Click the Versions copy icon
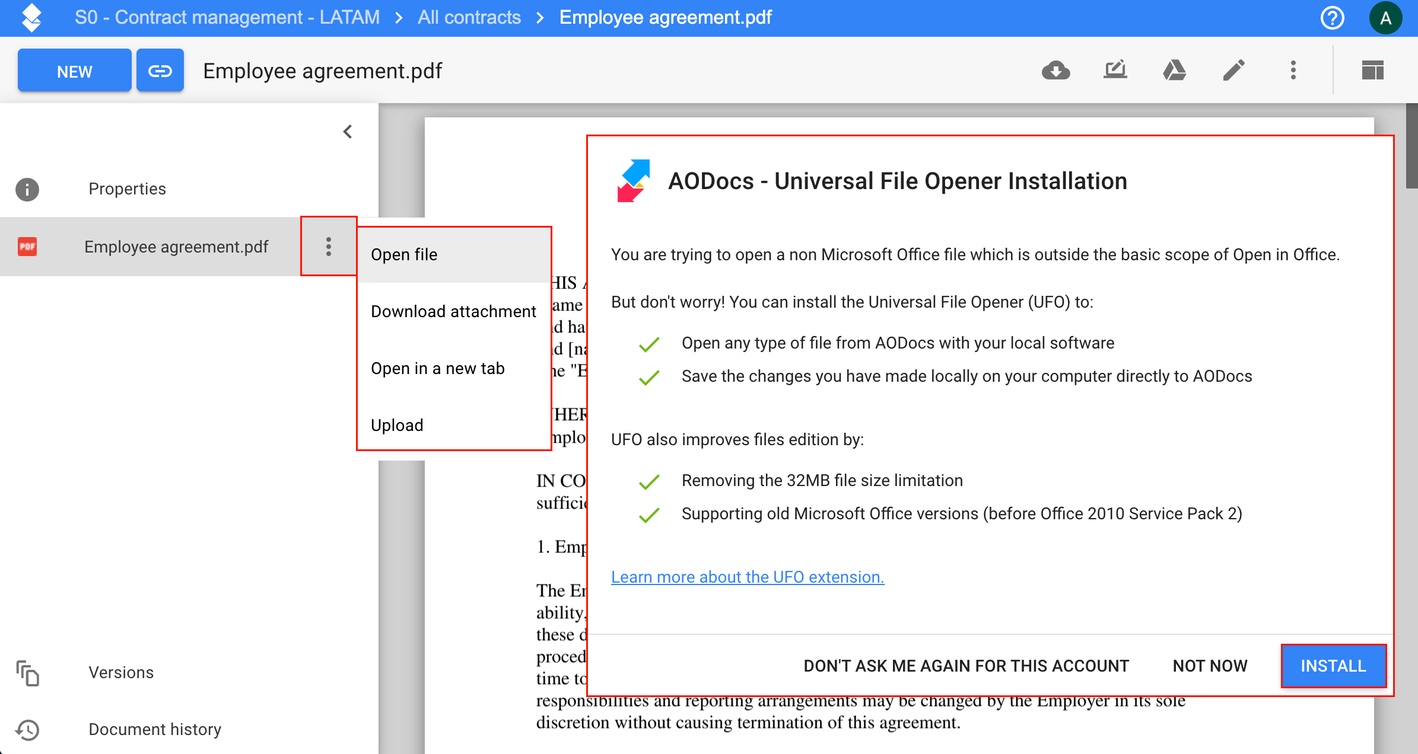1418x754 pixels. (27, 673)
